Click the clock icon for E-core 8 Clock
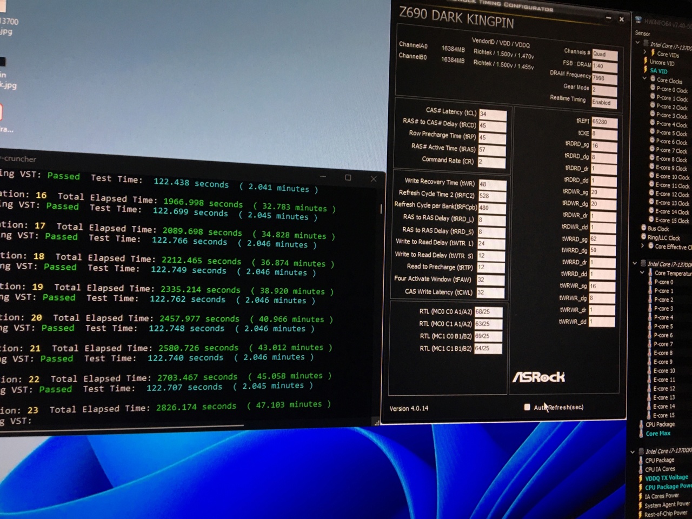The image size is (692, 519). coord(652,158)
